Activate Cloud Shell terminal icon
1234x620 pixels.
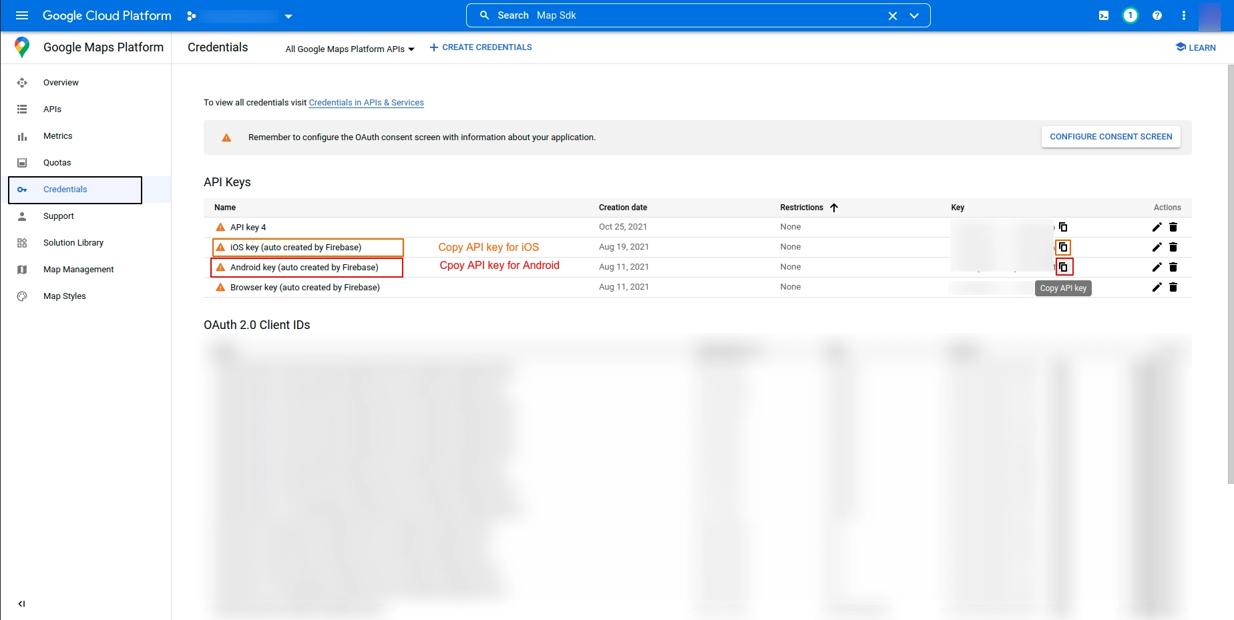pyautogui.click(x=1104, y=15)
